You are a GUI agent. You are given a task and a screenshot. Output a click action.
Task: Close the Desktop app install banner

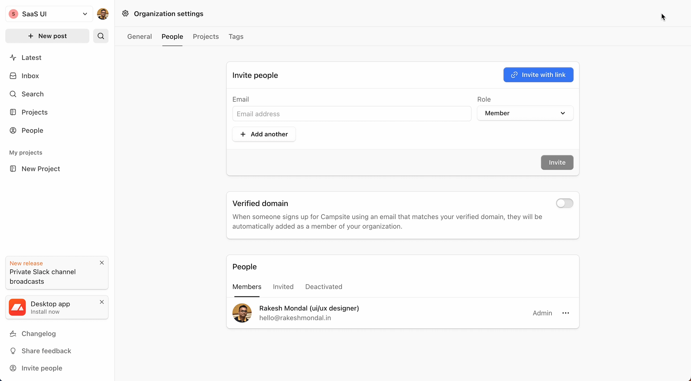coord(102,302)
